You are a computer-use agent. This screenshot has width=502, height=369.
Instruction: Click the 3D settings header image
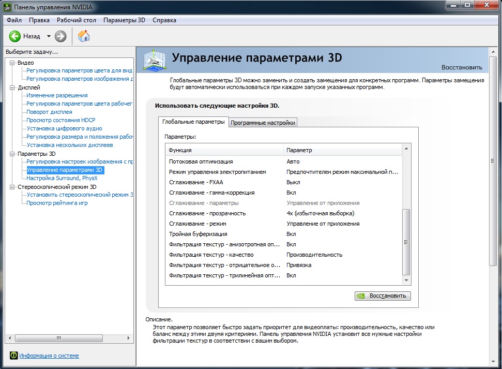click(x=155, y=60)
